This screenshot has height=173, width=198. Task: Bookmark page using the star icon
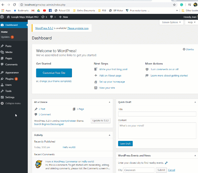coord(175,5)
